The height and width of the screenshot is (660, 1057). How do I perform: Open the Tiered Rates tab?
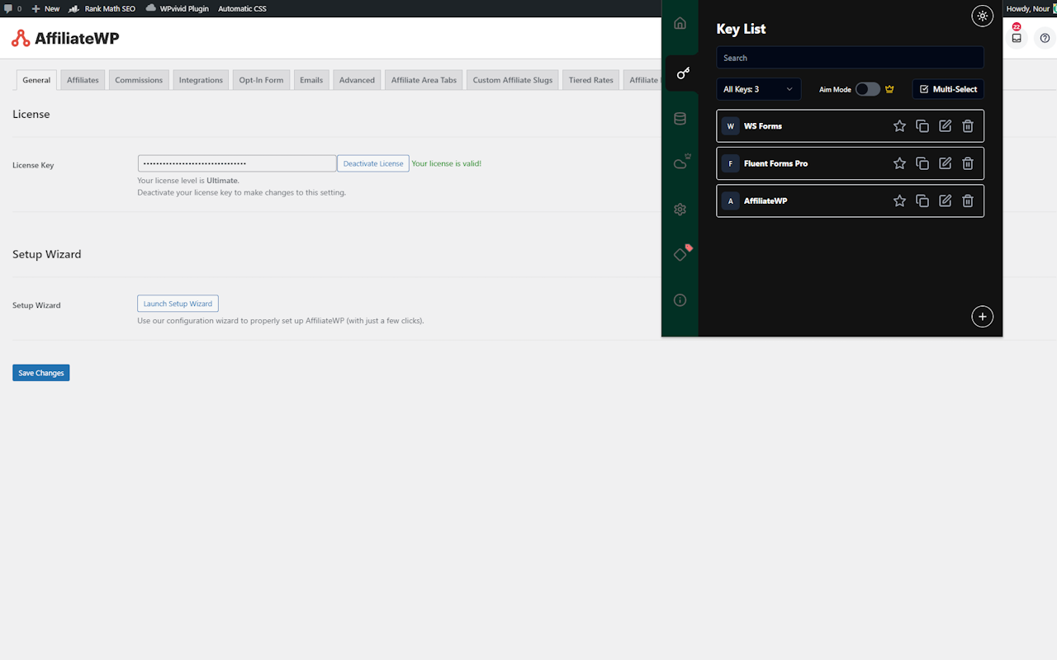click(x=591, y=80)
